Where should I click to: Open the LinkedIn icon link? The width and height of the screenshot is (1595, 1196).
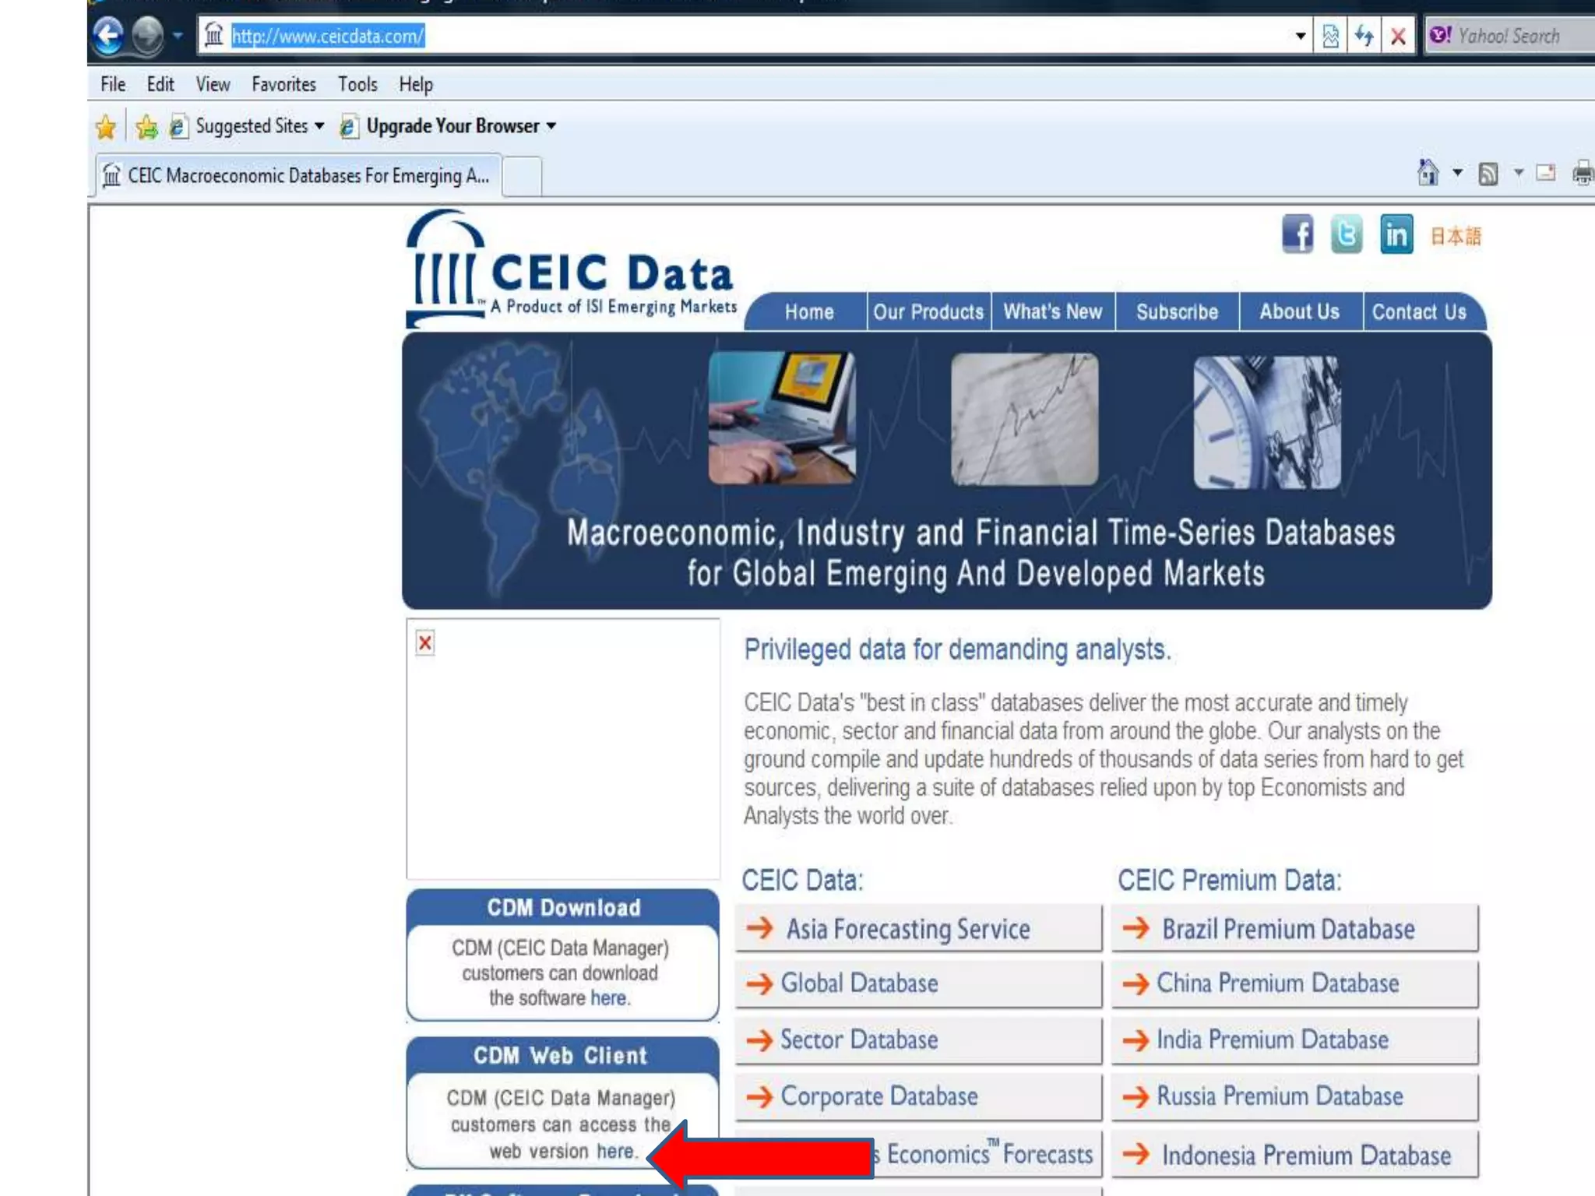[x=1396, y=234]
